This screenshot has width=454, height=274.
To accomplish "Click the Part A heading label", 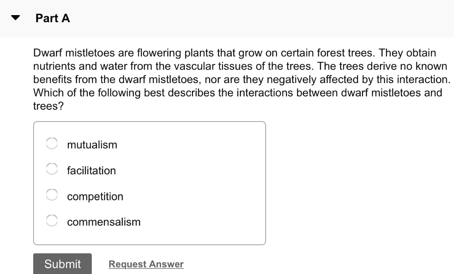I will 52,18.
